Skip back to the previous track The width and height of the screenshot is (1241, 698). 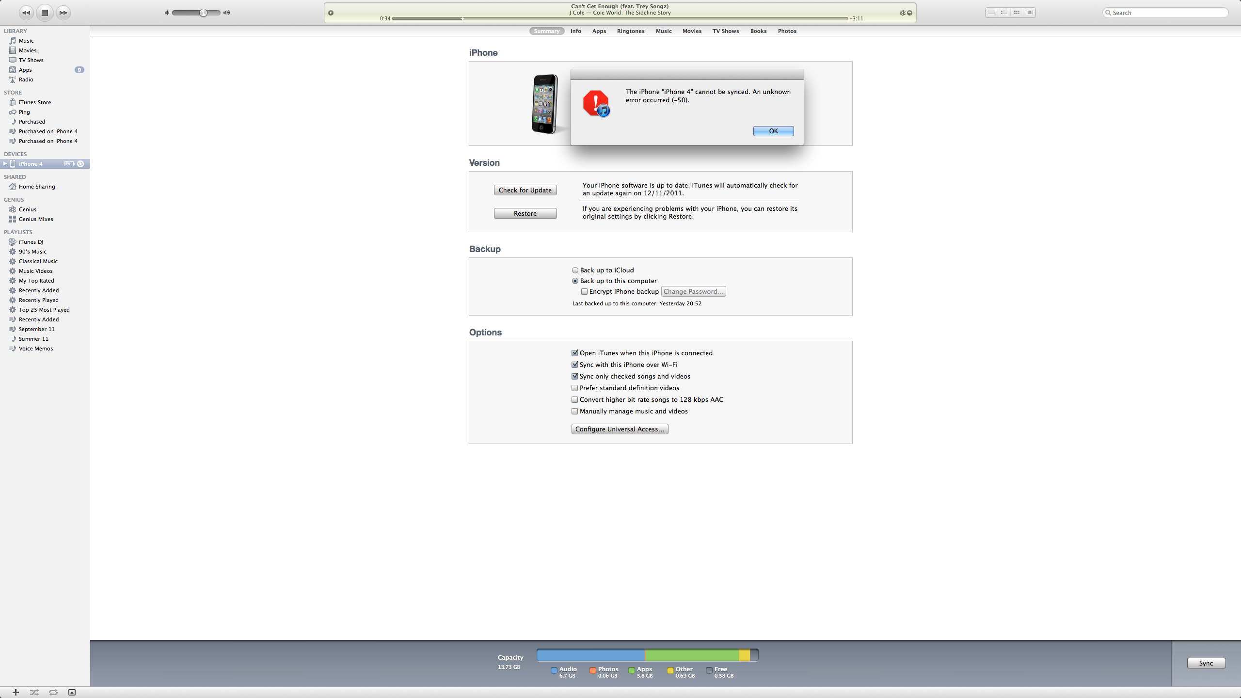[x=26, y=13]
